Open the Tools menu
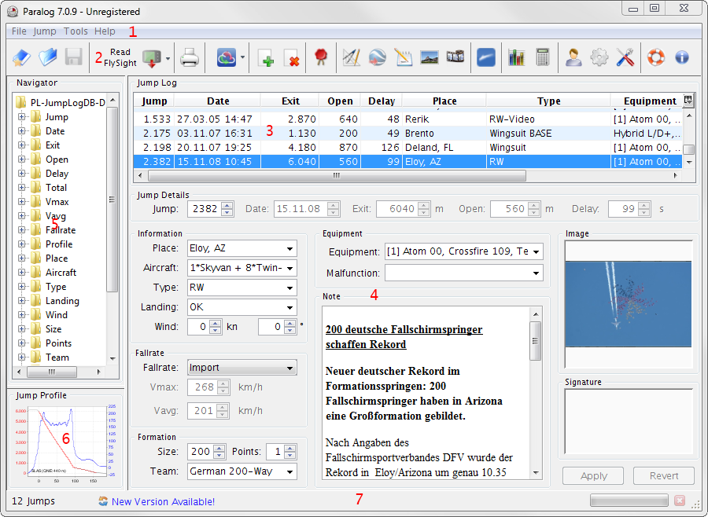This screenshot has height=517, width=708. coord(76,31)
